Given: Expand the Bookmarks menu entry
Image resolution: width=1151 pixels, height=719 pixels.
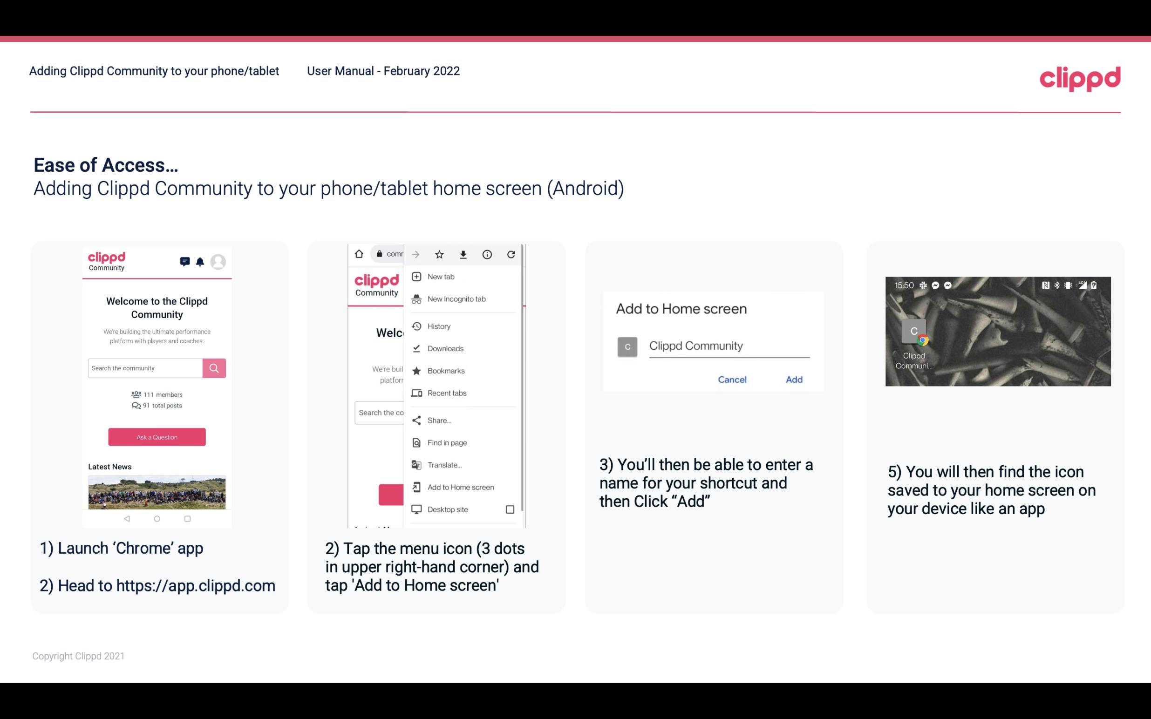Looking at the screenshot, I should tap(445, 370).
